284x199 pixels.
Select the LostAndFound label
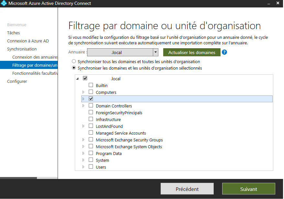click(109, 126)
